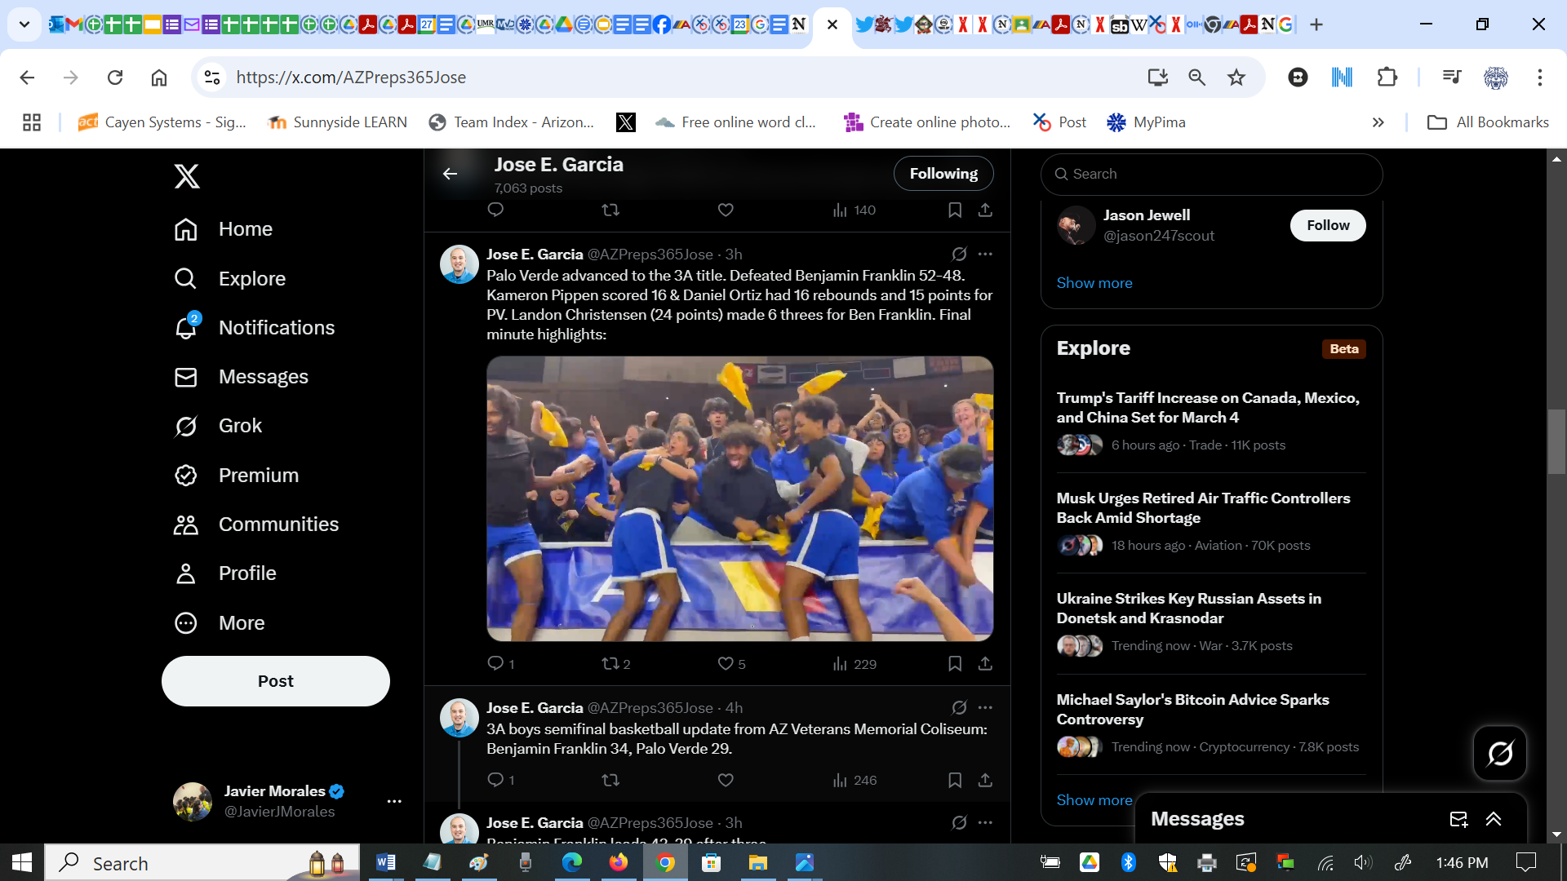The height and width of the screenshot is (881, 1567).
Task: Click Show more under Explore trends
Action: [1094, 800]
